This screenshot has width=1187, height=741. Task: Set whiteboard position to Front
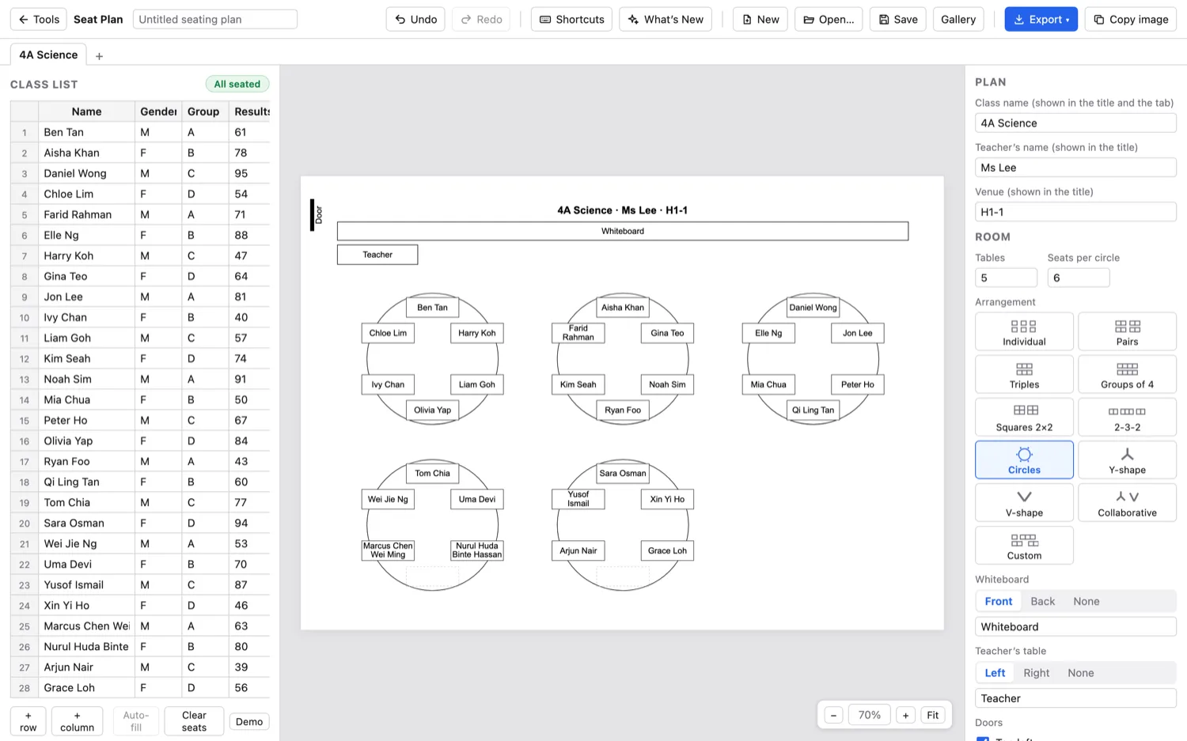click(998, 601)
